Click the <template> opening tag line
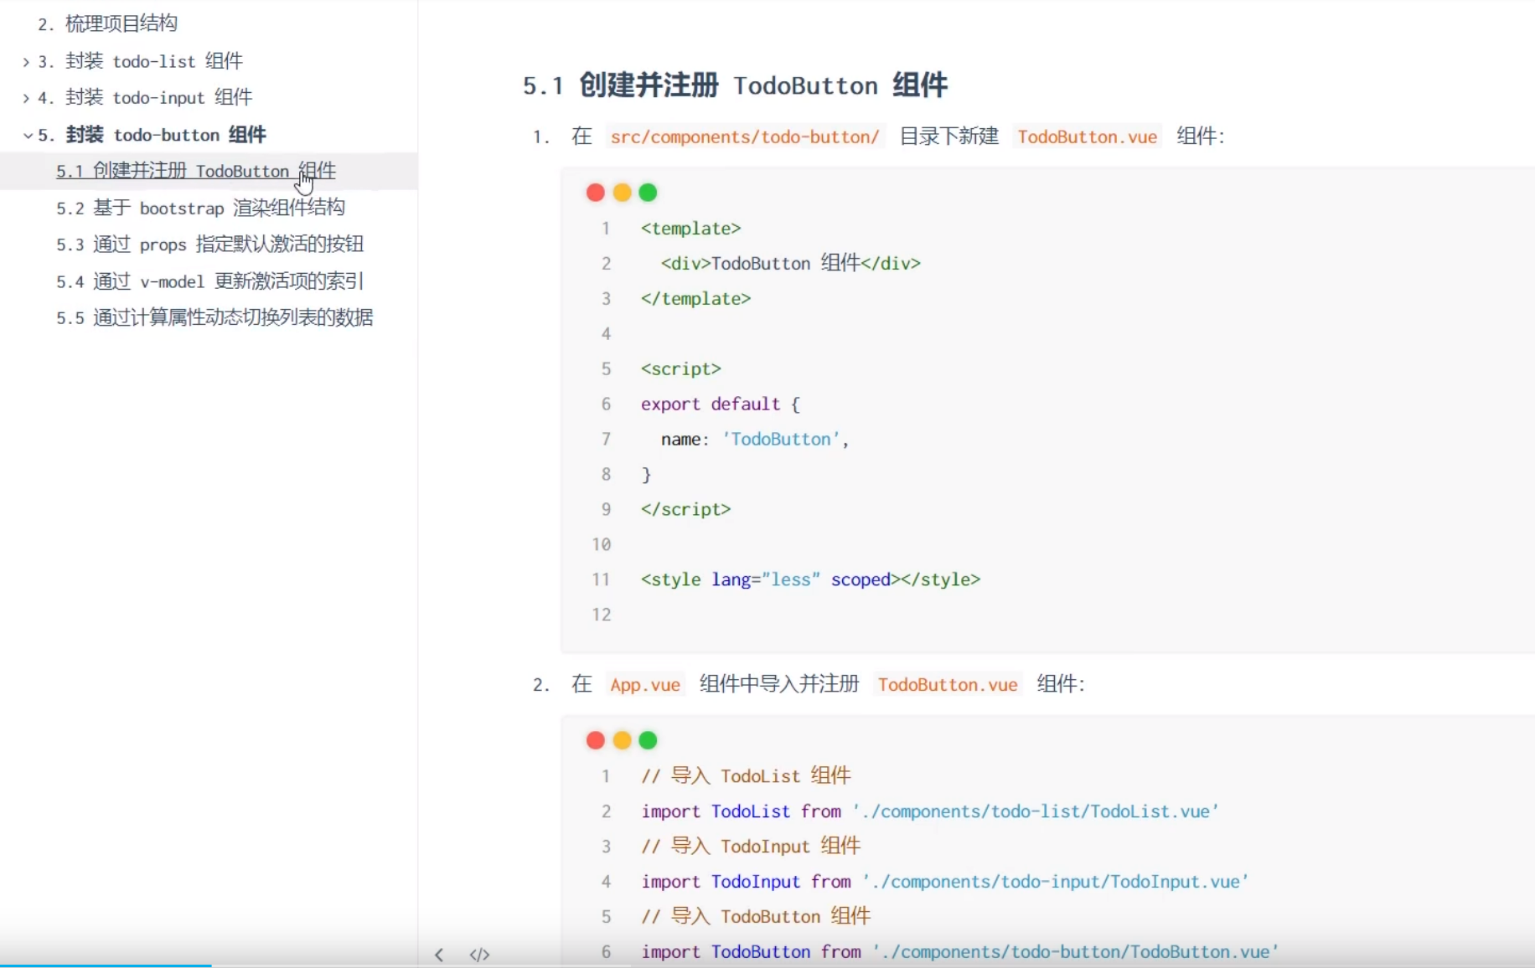Image resolution: width=1535 pixels, height=968 pixels. point(691,229)
